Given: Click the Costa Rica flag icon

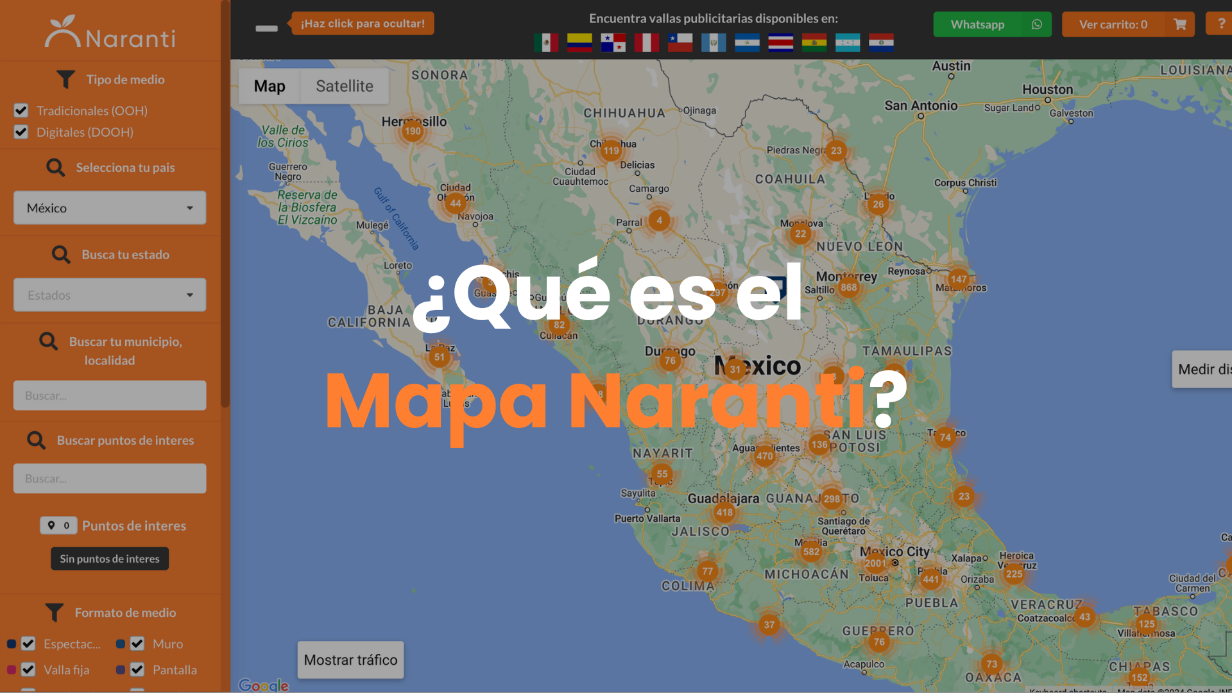Looking at the screenshot, I should pyautogui.click(x=780, y=42).
